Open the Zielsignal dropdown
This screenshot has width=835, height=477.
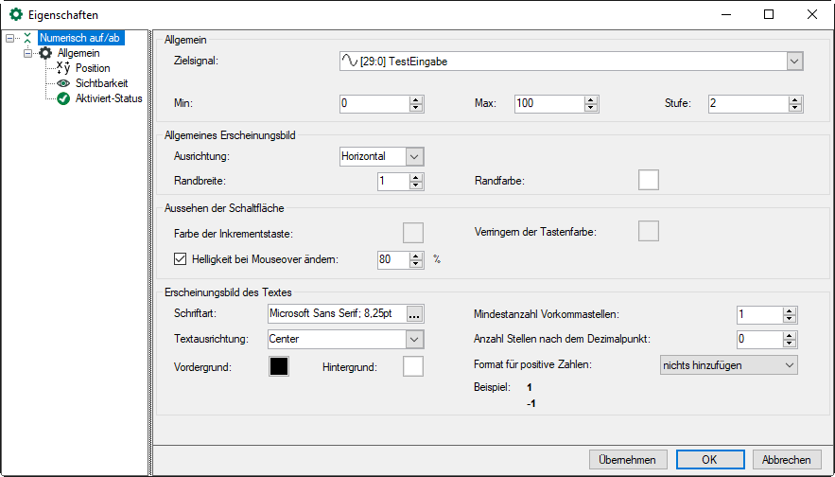coord(793,62)
